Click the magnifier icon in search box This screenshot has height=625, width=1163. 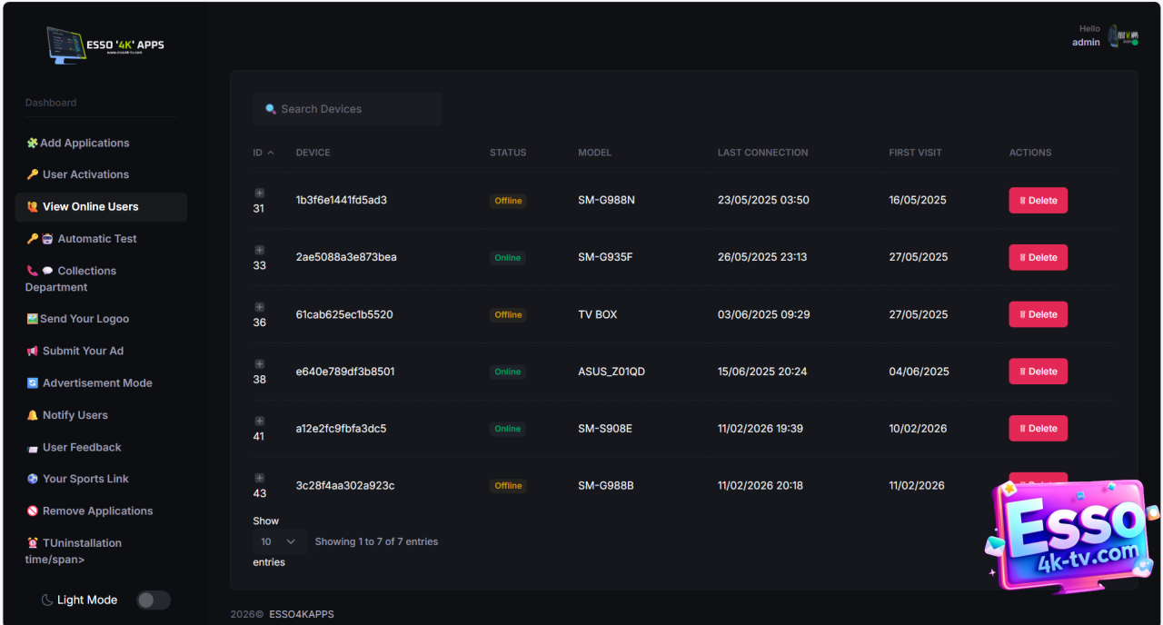(270, 109)
